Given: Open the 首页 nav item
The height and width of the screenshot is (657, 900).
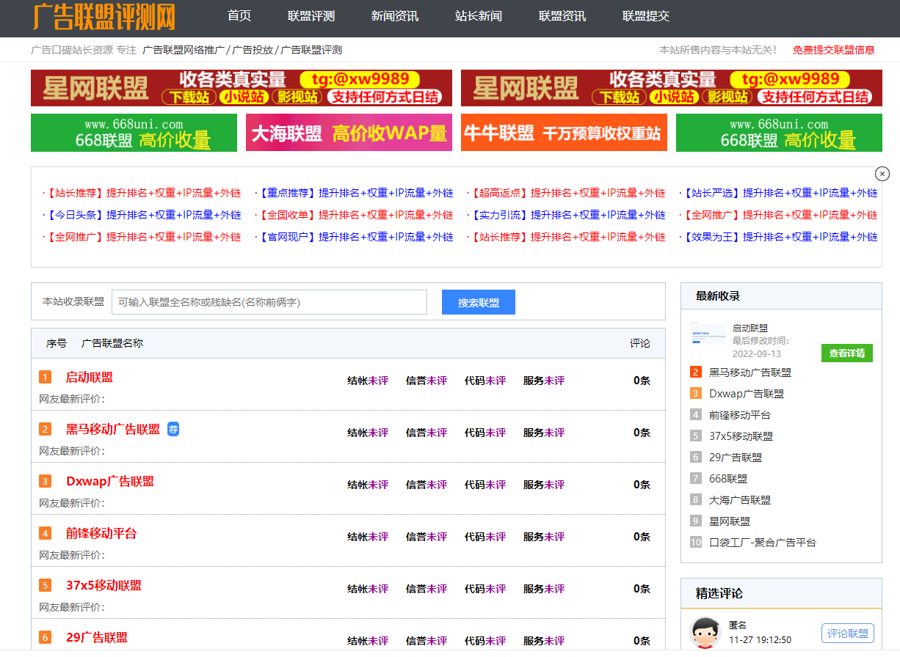Looking at the screenshot, I should point(239,16).
